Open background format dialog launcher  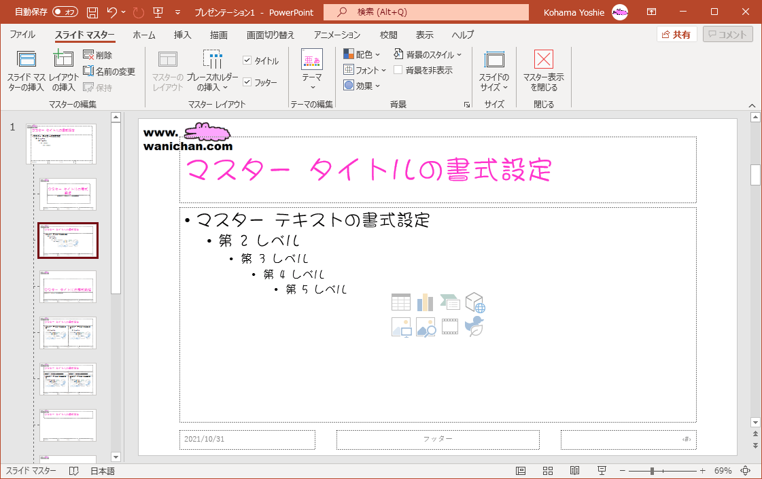(467, 105)
